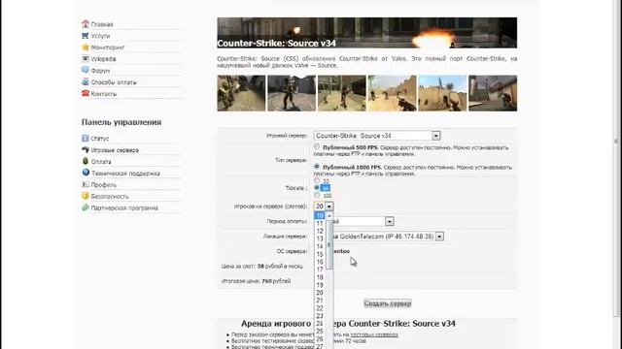Click the coins icon beside Способы оплаты
The image size is (622, 349).
[86, 81]
